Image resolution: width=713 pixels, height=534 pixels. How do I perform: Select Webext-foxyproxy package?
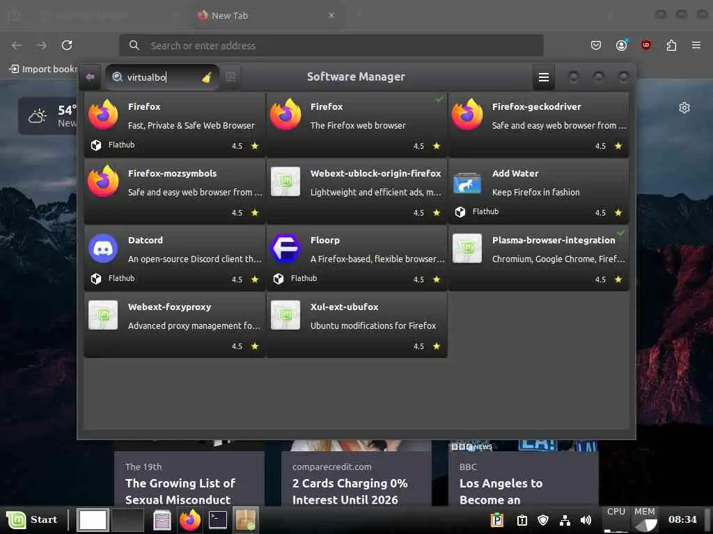(x=175, y=325)
